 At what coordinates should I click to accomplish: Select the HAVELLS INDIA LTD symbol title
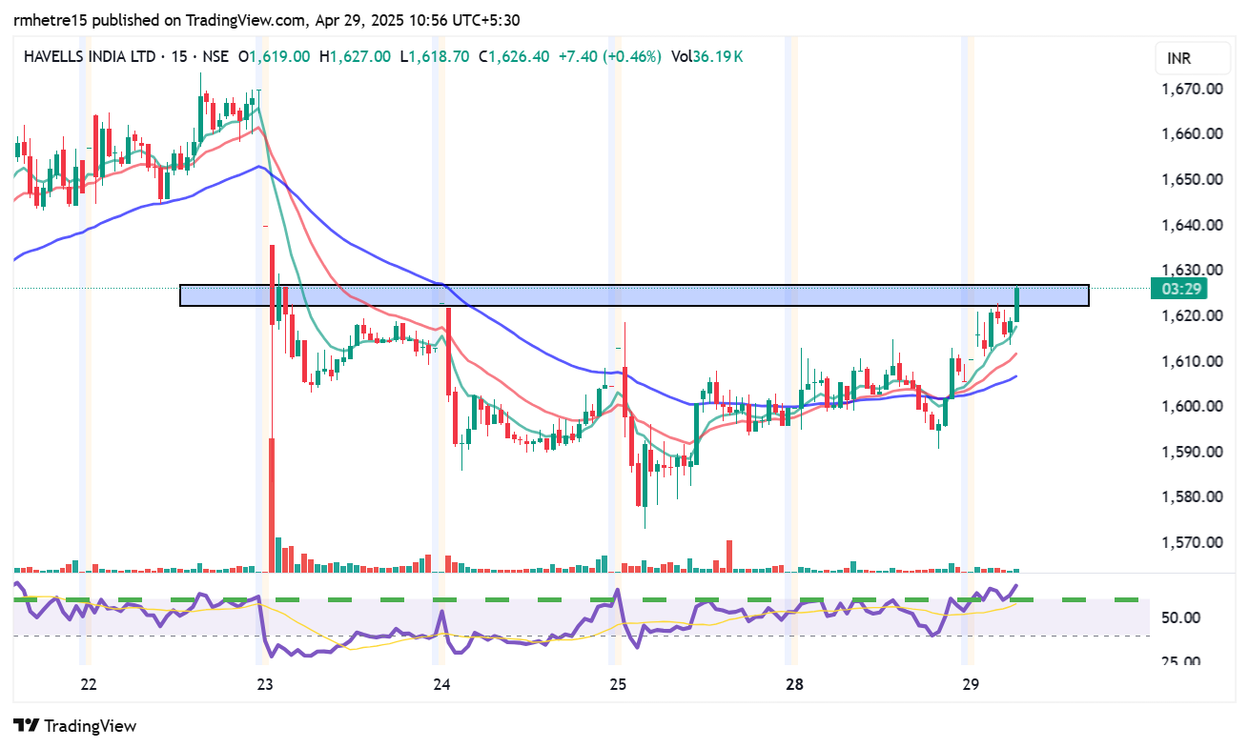[90, 56]
